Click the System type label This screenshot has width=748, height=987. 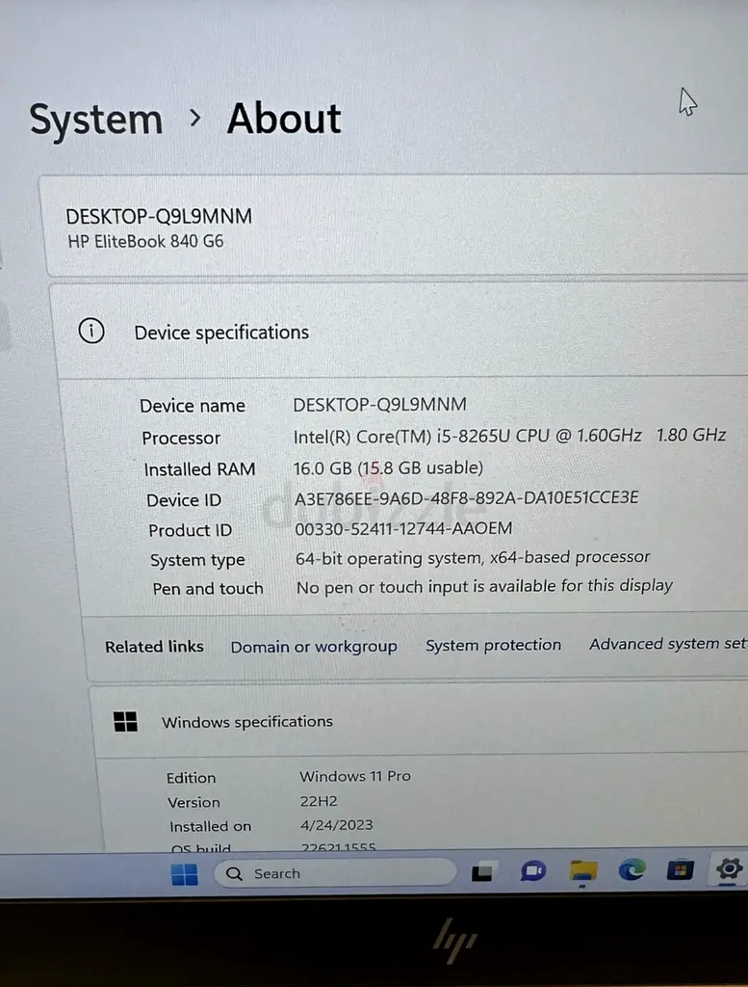coord(197,560)
